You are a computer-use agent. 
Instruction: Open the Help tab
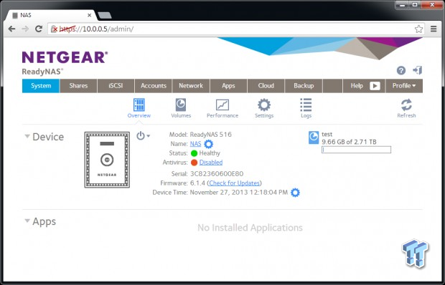[x=364, y=86]
